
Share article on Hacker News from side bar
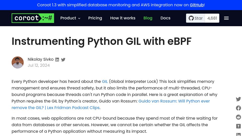(x=238, y=126)
